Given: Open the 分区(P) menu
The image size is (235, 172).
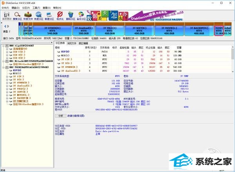Looking at the screenshot, I should (x=26, y=8).
